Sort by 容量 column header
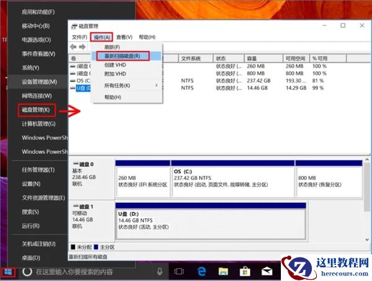The width and height of the screenshot is (372, 281). 263,58
